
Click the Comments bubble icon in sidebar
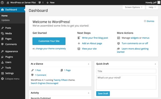[2, 44]
